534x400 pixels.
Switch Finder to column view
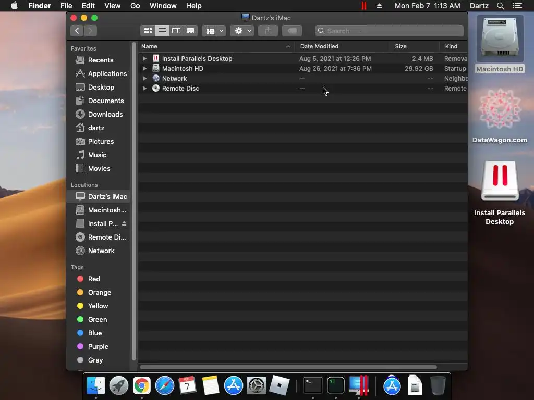(176, 31)
